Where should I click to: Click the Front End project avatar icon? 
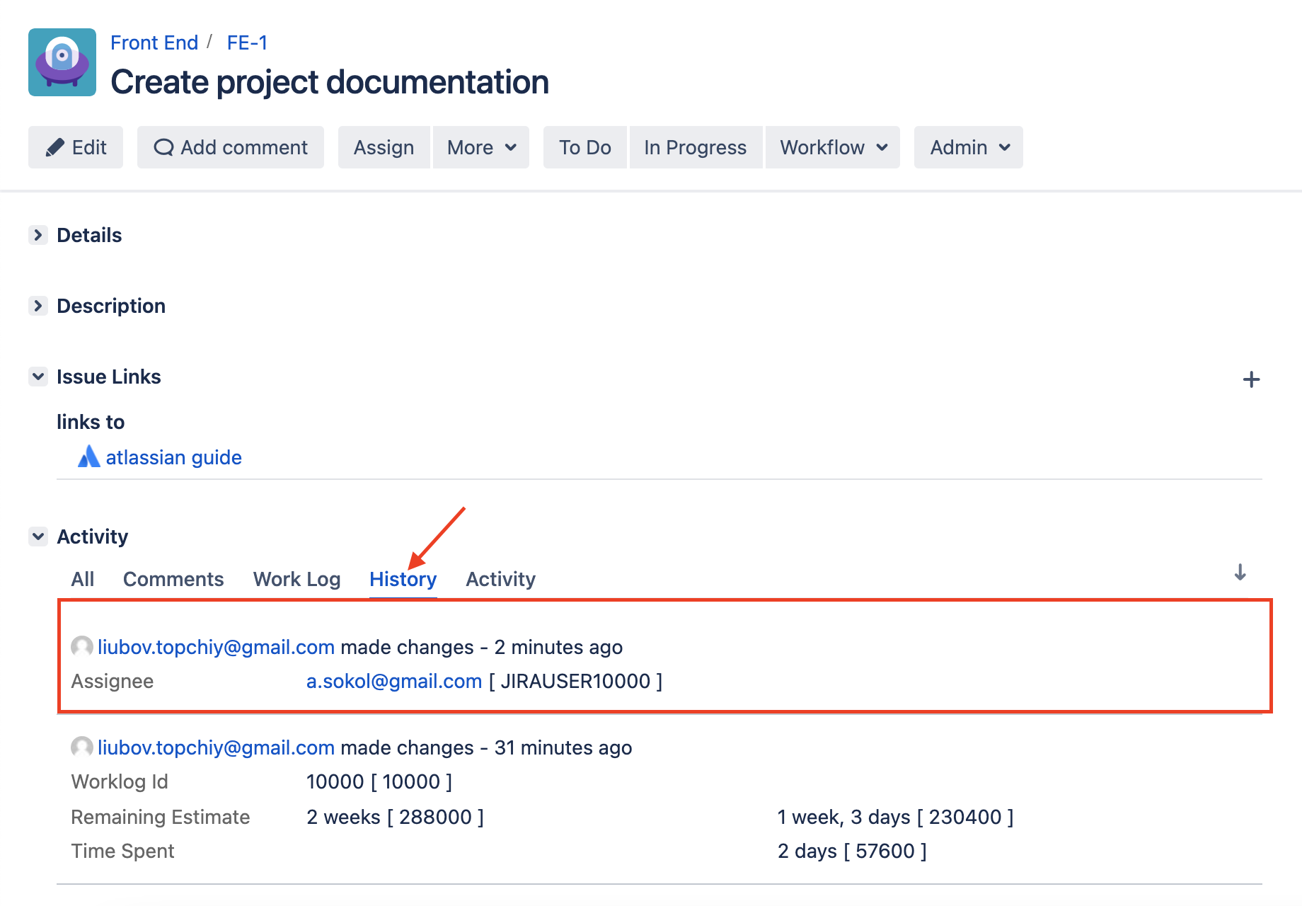[x=62, y=62]
